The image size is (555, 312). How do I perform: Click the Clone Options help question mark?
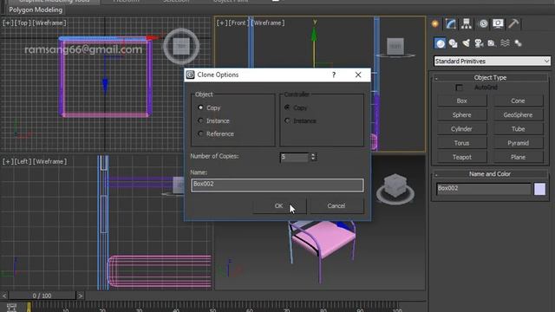click(333, 75)
